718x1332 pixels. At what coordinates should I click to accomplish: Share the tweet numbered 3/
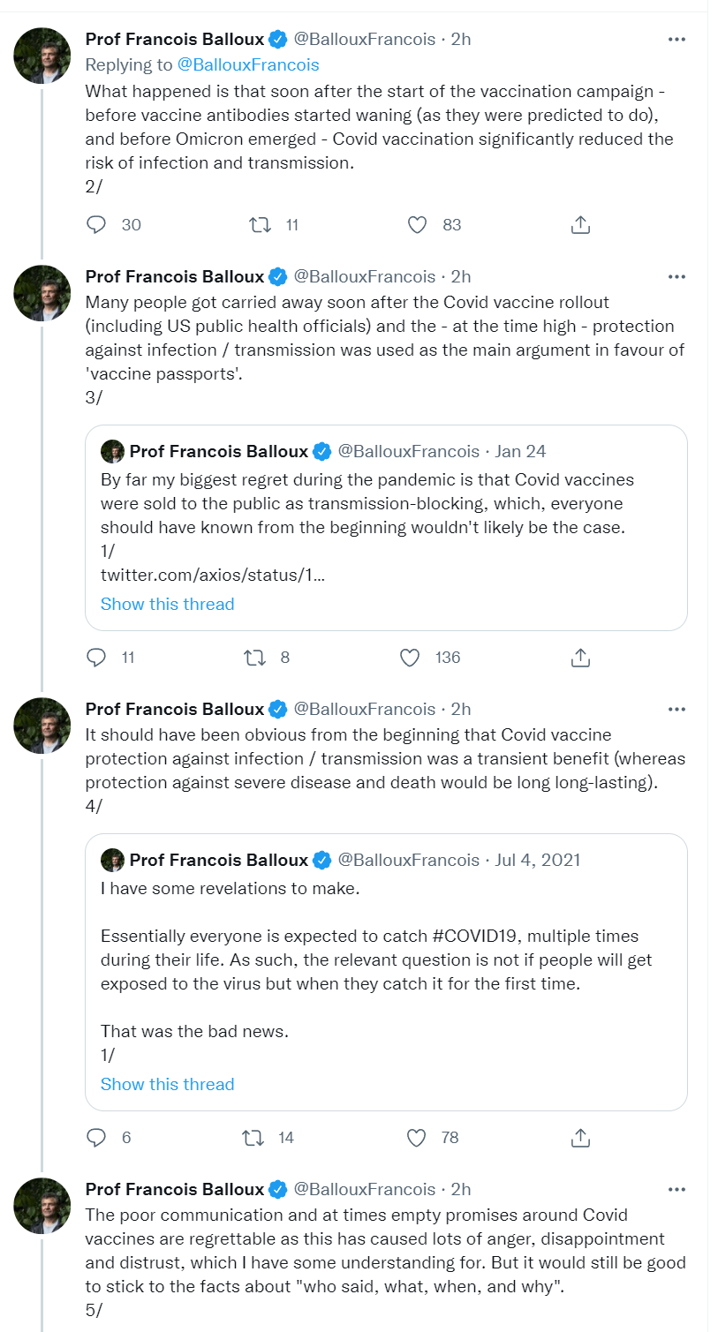[580, 658]
